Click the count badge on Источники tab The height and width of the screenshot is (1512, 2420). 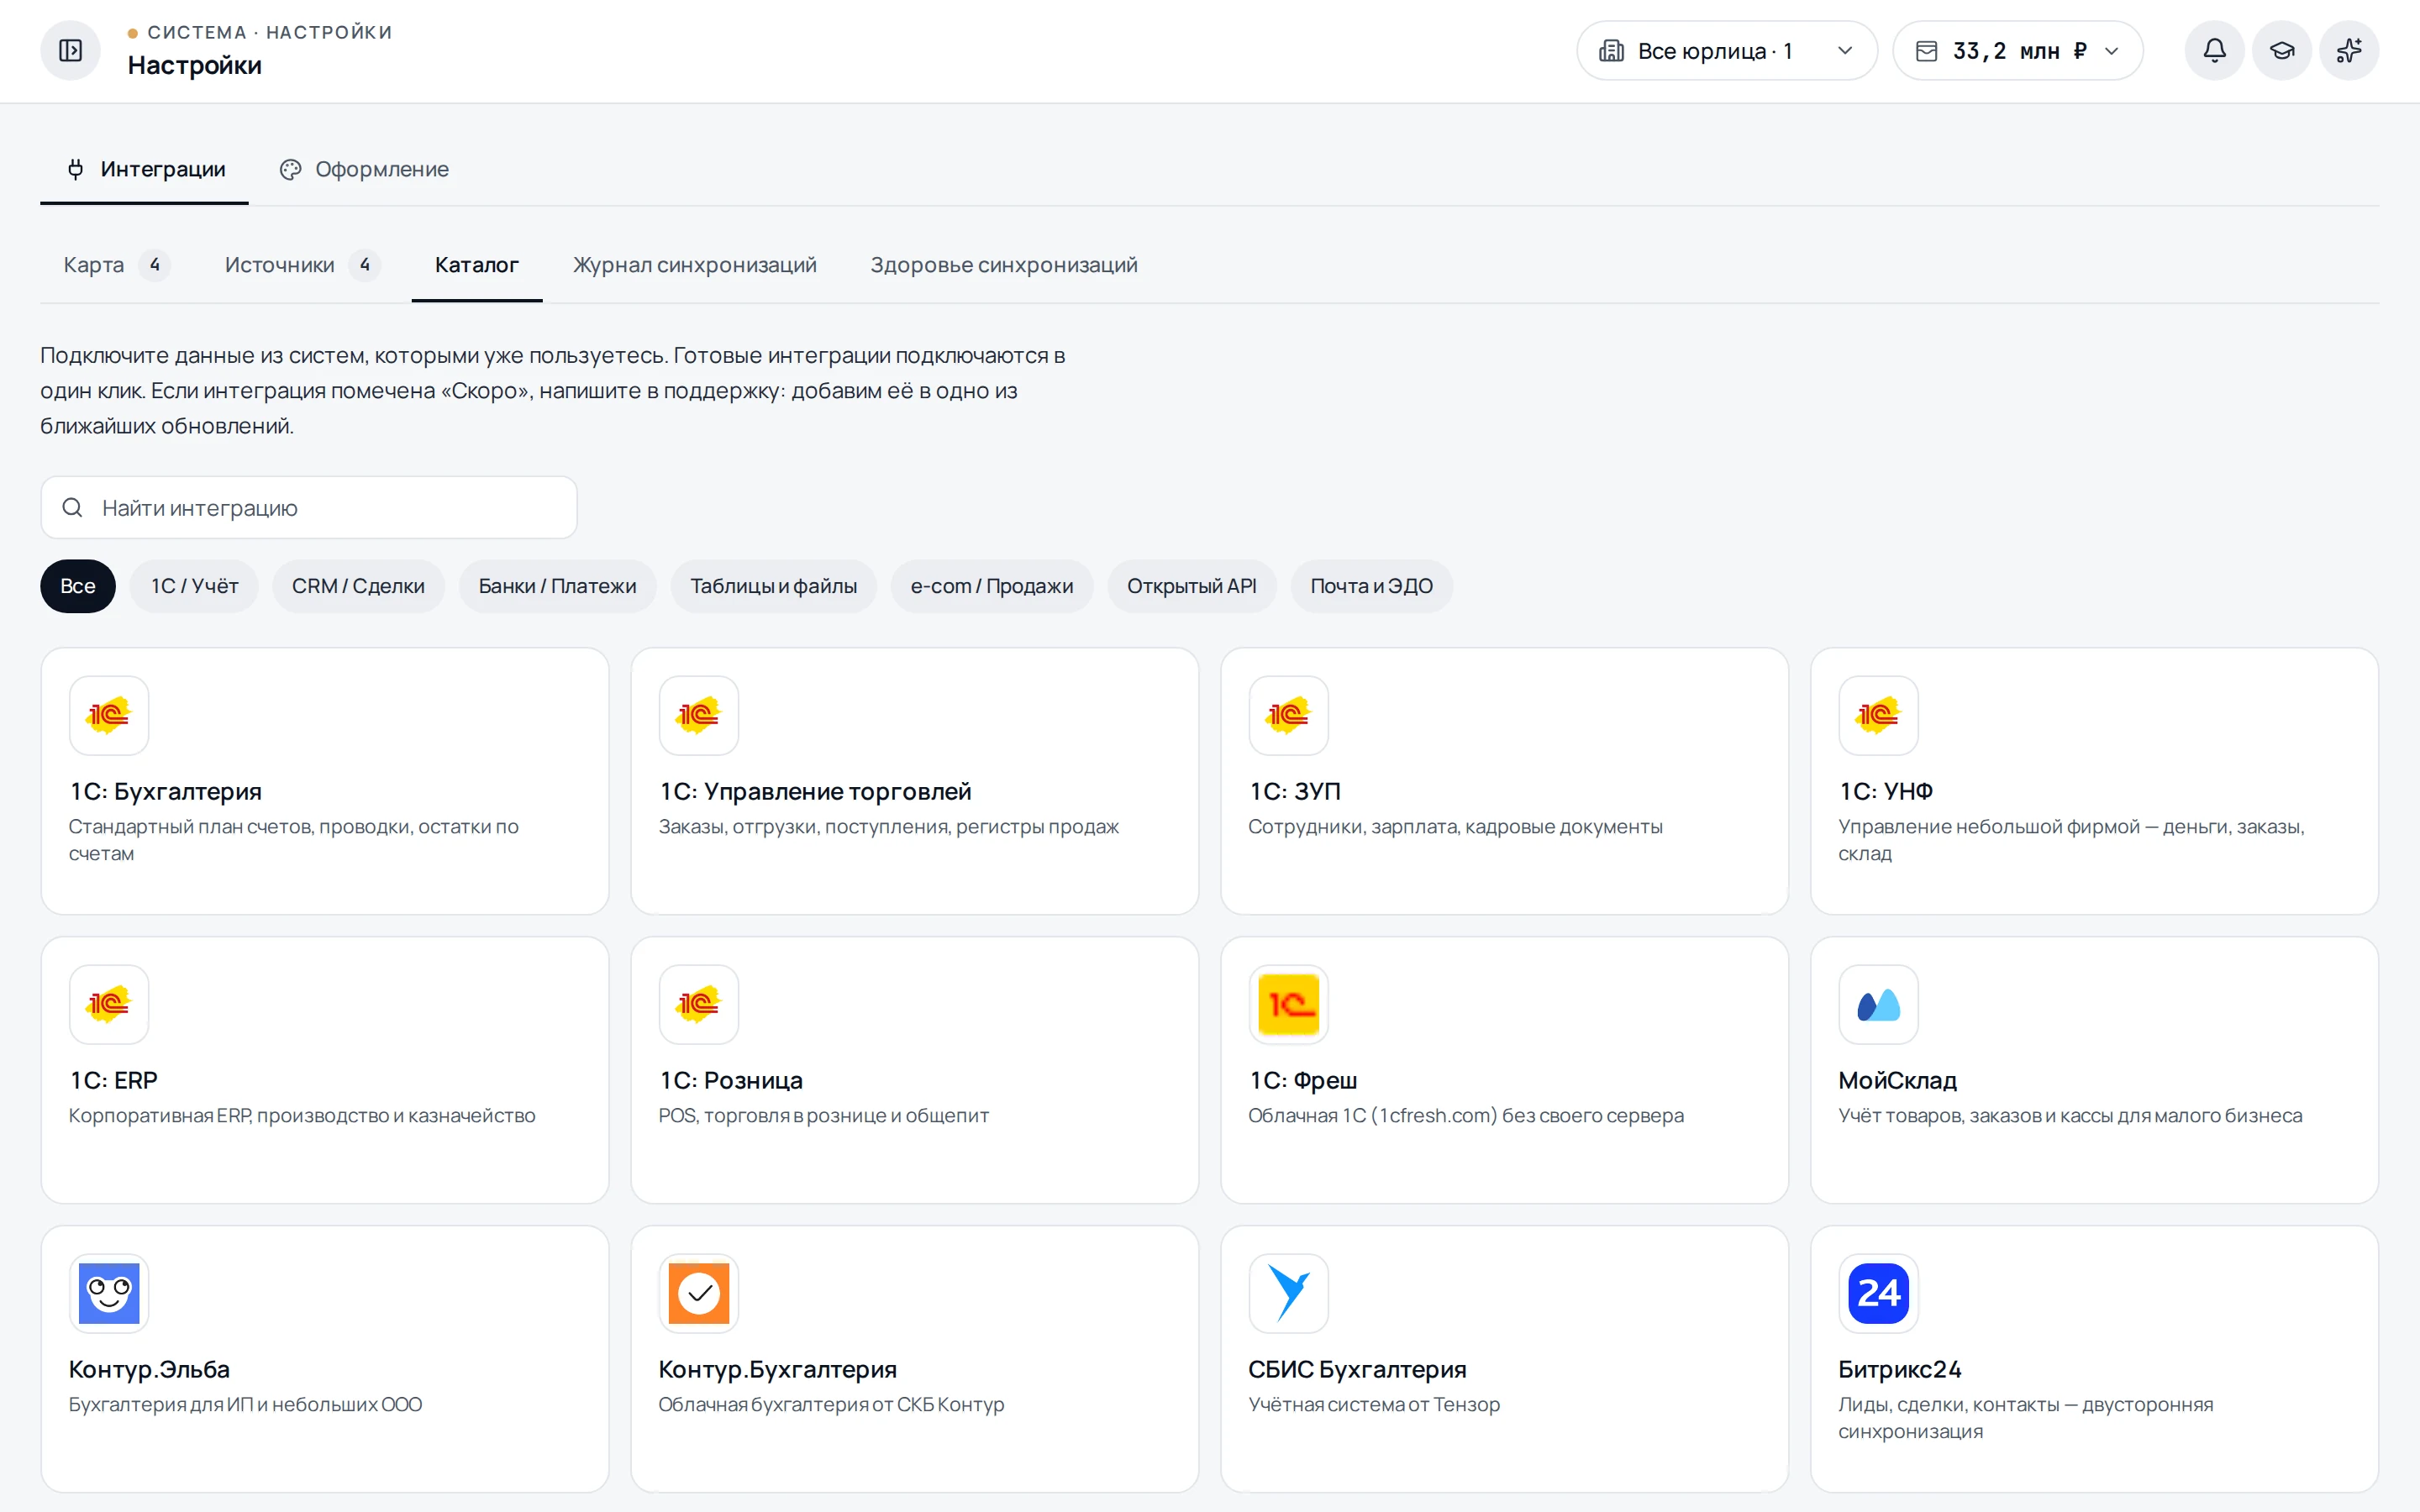click(365, 265)
